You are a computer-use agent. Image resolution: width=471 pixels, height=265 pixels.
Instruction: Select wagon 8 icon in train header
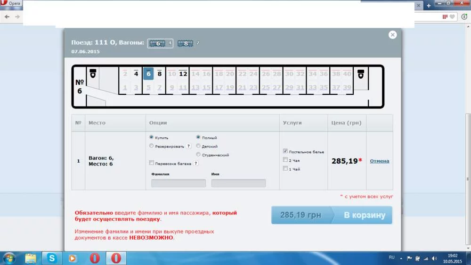click(x=185, y=43)
